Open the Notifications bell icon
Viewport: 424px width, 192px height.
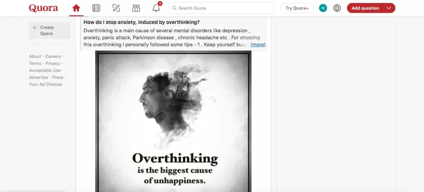click(156, 8)
